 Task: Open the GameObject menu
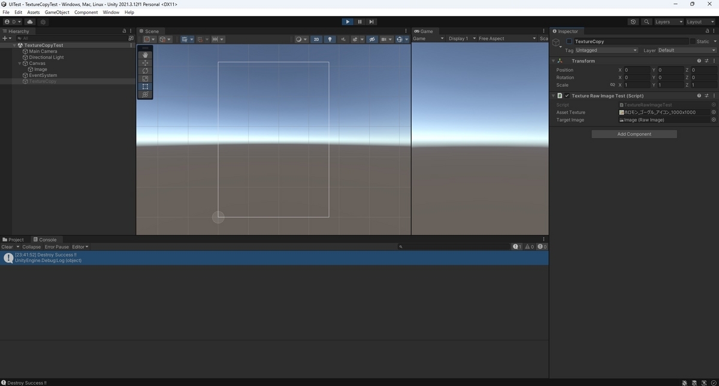(x=56, y=11)
